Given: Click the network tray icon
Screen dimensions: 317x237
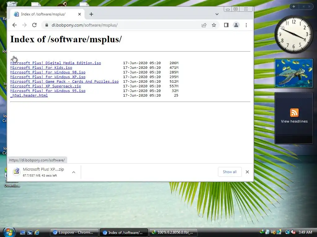Looking at the screenshot, I should [x=287, y=232].
